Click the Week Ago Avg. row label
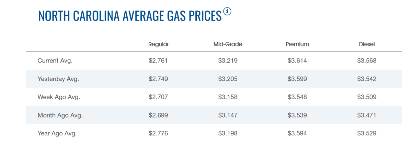This screenshot has height=156, width=412. point(59,97)
